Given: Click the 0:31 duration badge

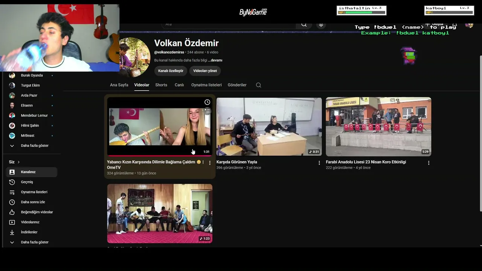Looking at the screenshot, I should (314, 152).
